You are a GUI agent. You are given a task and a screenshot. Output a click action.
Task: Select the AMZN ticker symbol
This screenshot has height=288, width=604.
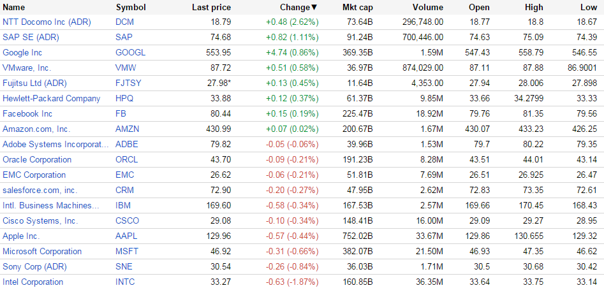coord(127,129)
